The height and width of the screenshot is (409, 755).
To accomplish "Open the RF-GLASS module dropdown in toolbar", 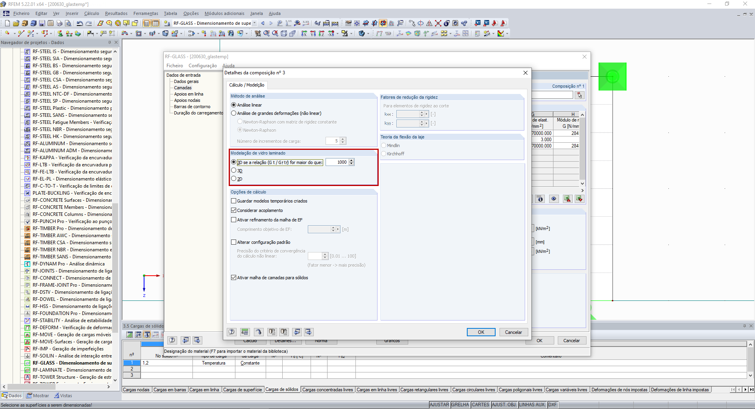I will 254,23.
